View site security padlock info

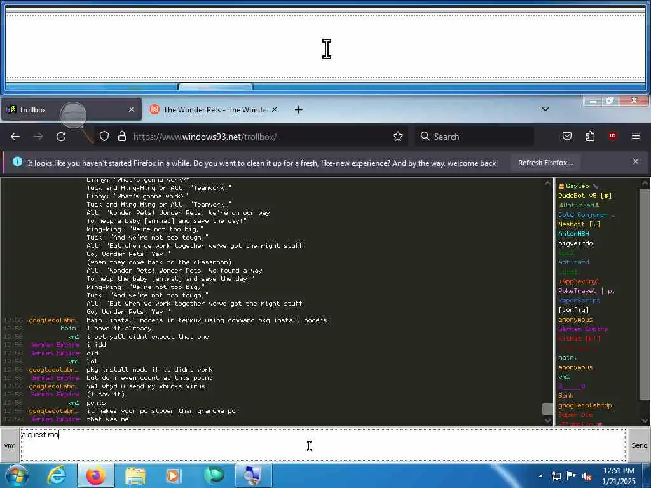coord(122,136)
